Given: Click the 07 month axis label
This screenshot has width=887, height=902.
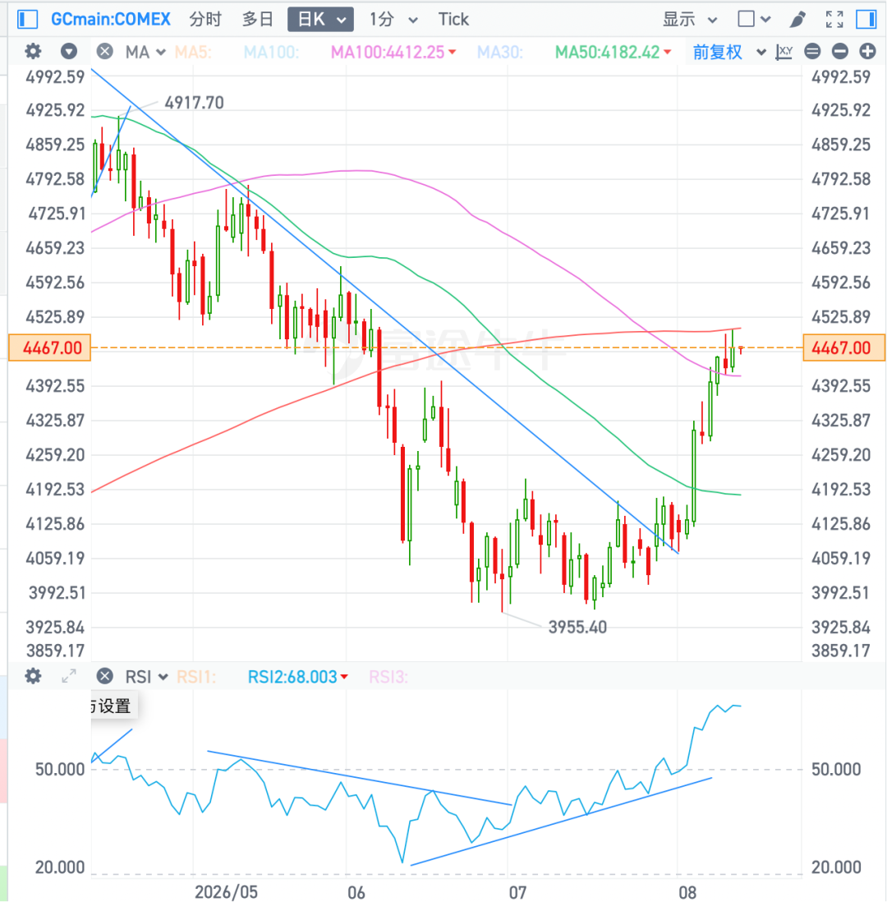Looking at the screenshot, I should click(x=517, y=892).
